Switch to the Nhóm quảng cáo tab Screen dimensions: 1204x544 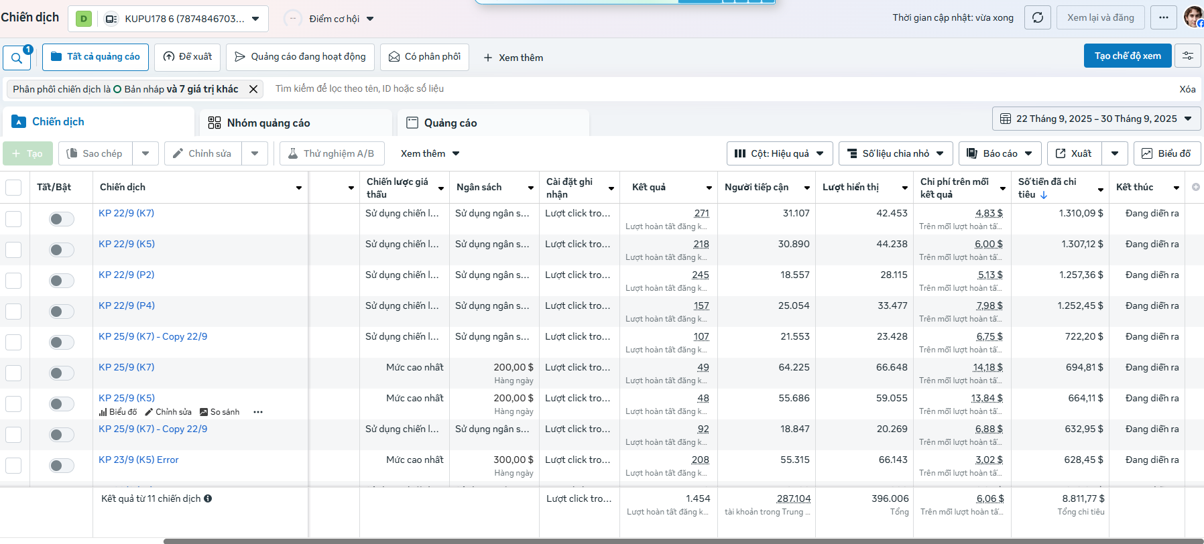pyautogui.click(x=296, y=123)
